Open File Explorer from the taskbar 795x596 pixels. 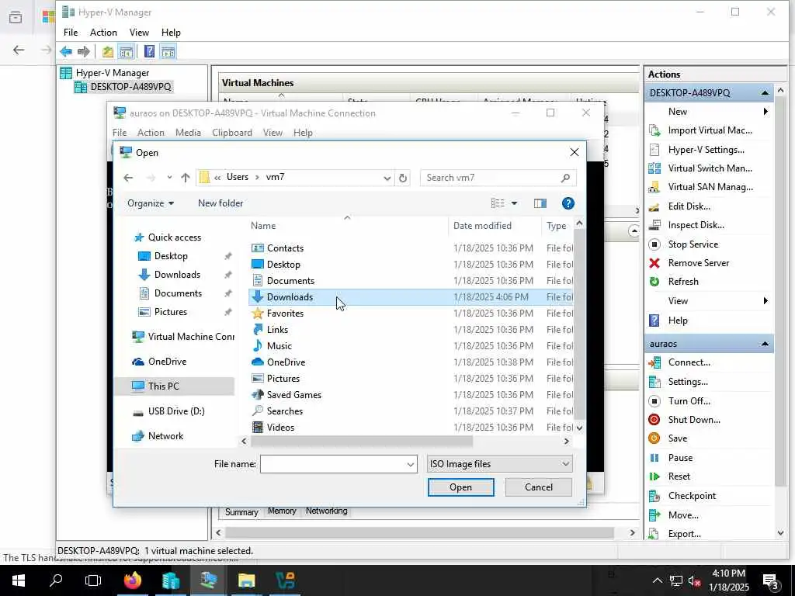click(246, 580)
